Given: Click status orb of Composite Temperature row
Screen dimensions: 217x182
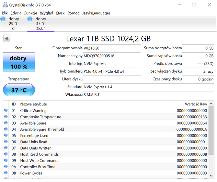Looking at the screenshot, I should click(x=6, y=116).
